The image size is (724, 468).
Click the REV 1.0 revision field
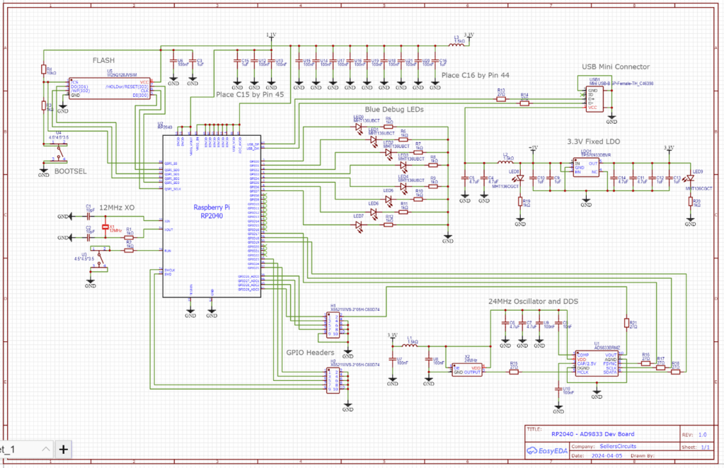[702, 435]
